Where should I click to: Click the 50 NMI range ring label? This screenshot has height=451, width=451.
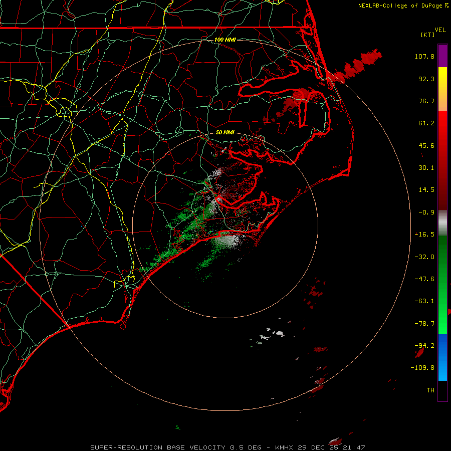coord(225,132)
